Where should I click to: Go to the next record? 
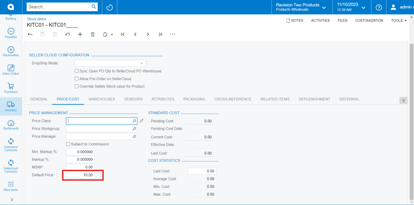pyautogui.click(x=148, y=34)
